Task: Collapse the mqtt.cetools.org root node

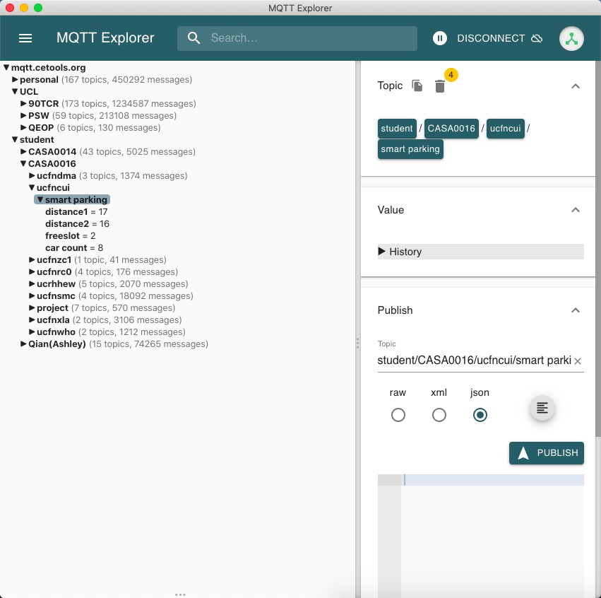Action: [x=6, y=68]
